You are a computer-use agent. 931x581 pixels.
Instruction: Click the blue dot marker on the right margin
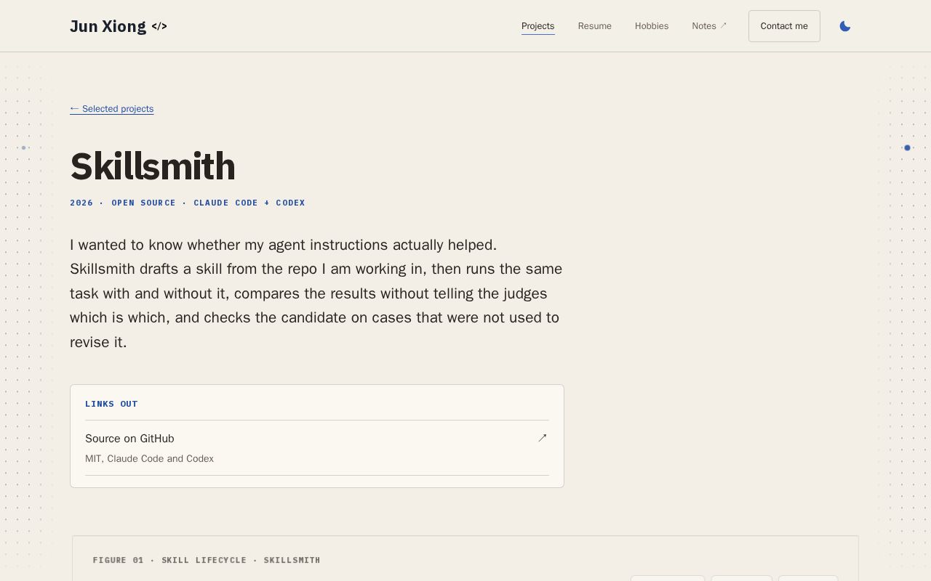[907, 147]
